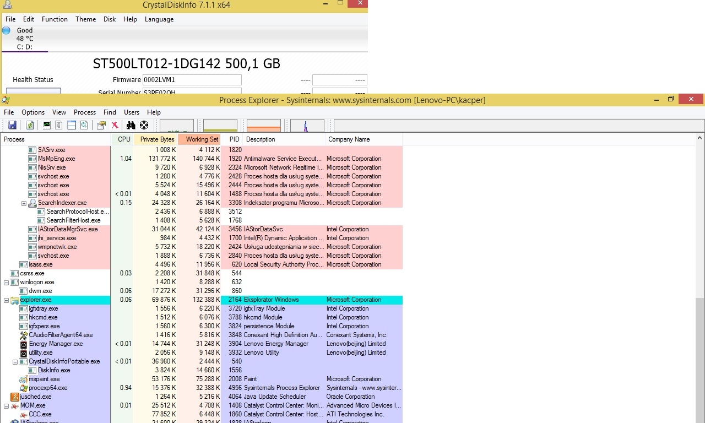Open the Find menu

(110, 112)
